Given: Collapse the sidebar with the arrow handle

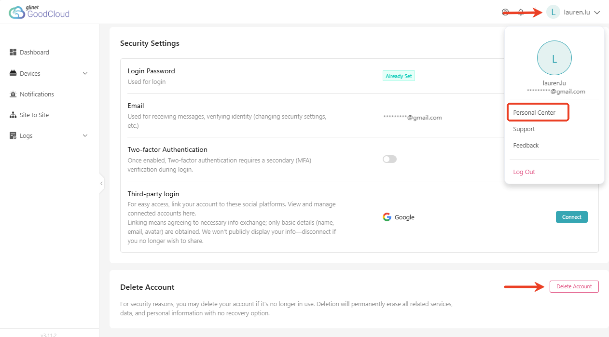Looking at the screenshot, I should (x=101, y=183).
